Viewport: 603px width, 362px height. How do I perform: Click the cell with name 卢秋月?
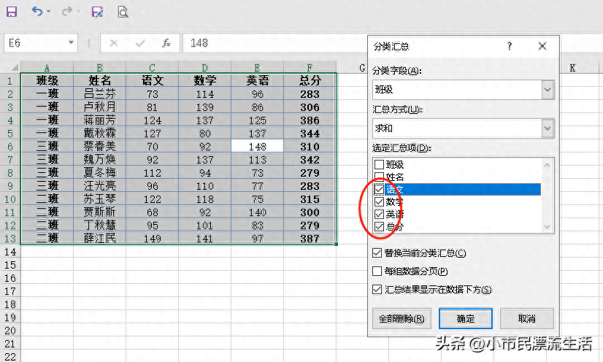click(99, 107)
